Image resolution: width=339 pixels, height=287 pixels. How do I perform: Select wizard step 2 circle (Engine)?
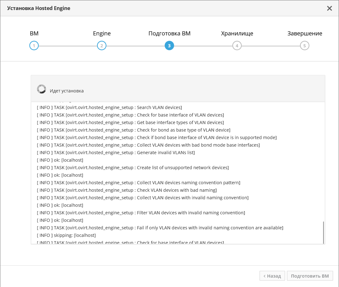pyautogui.click(x=102, y=45)
